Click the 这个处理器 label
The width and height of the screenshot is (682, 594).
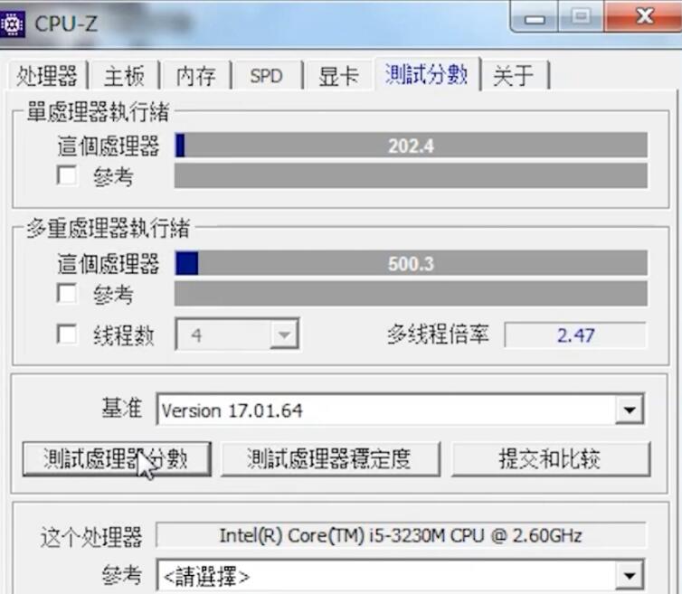(91, 537)
